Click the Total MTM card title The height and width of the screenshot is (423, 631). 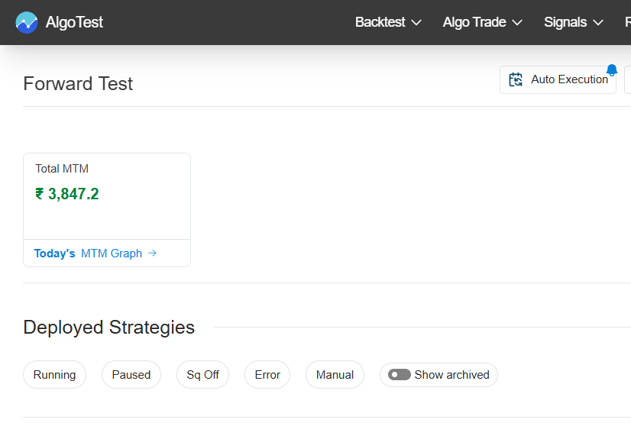coord(62,169)
